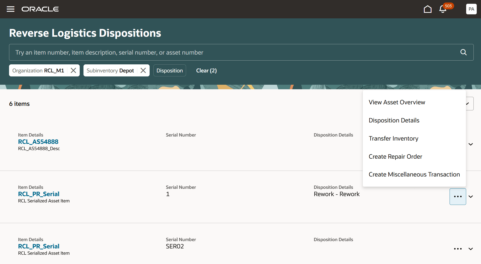
Task: Click the Oracle logo
Action: click(x=40, y=9)
